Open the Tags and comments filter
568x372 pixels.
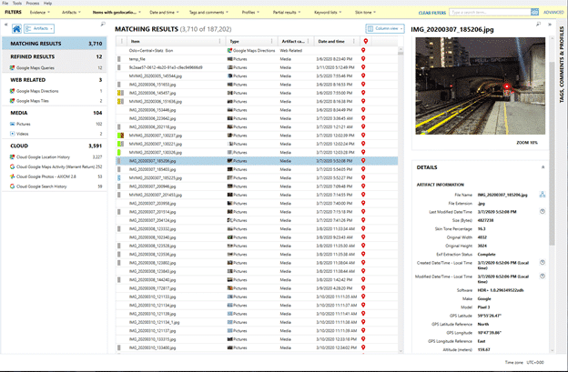[208, 13]
